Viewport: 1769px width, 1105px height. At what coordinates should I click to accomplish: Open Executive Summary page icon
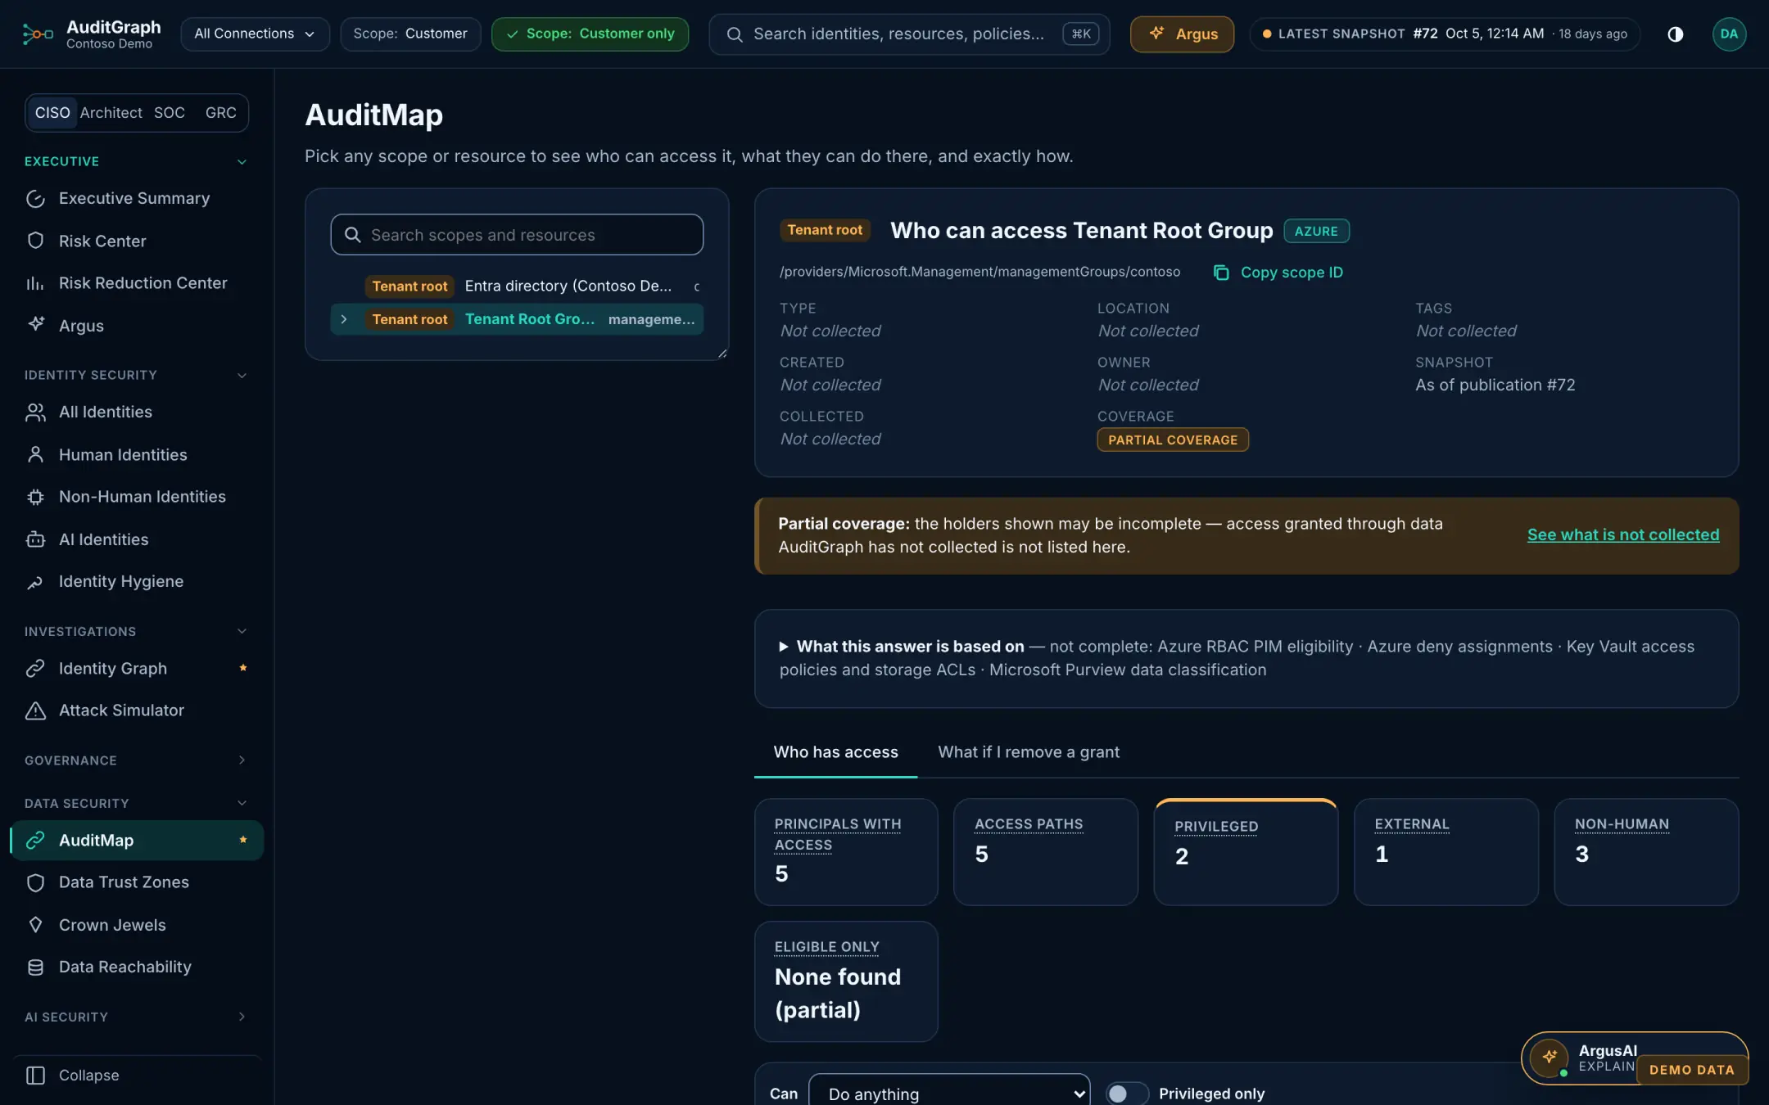coord(35,199)
